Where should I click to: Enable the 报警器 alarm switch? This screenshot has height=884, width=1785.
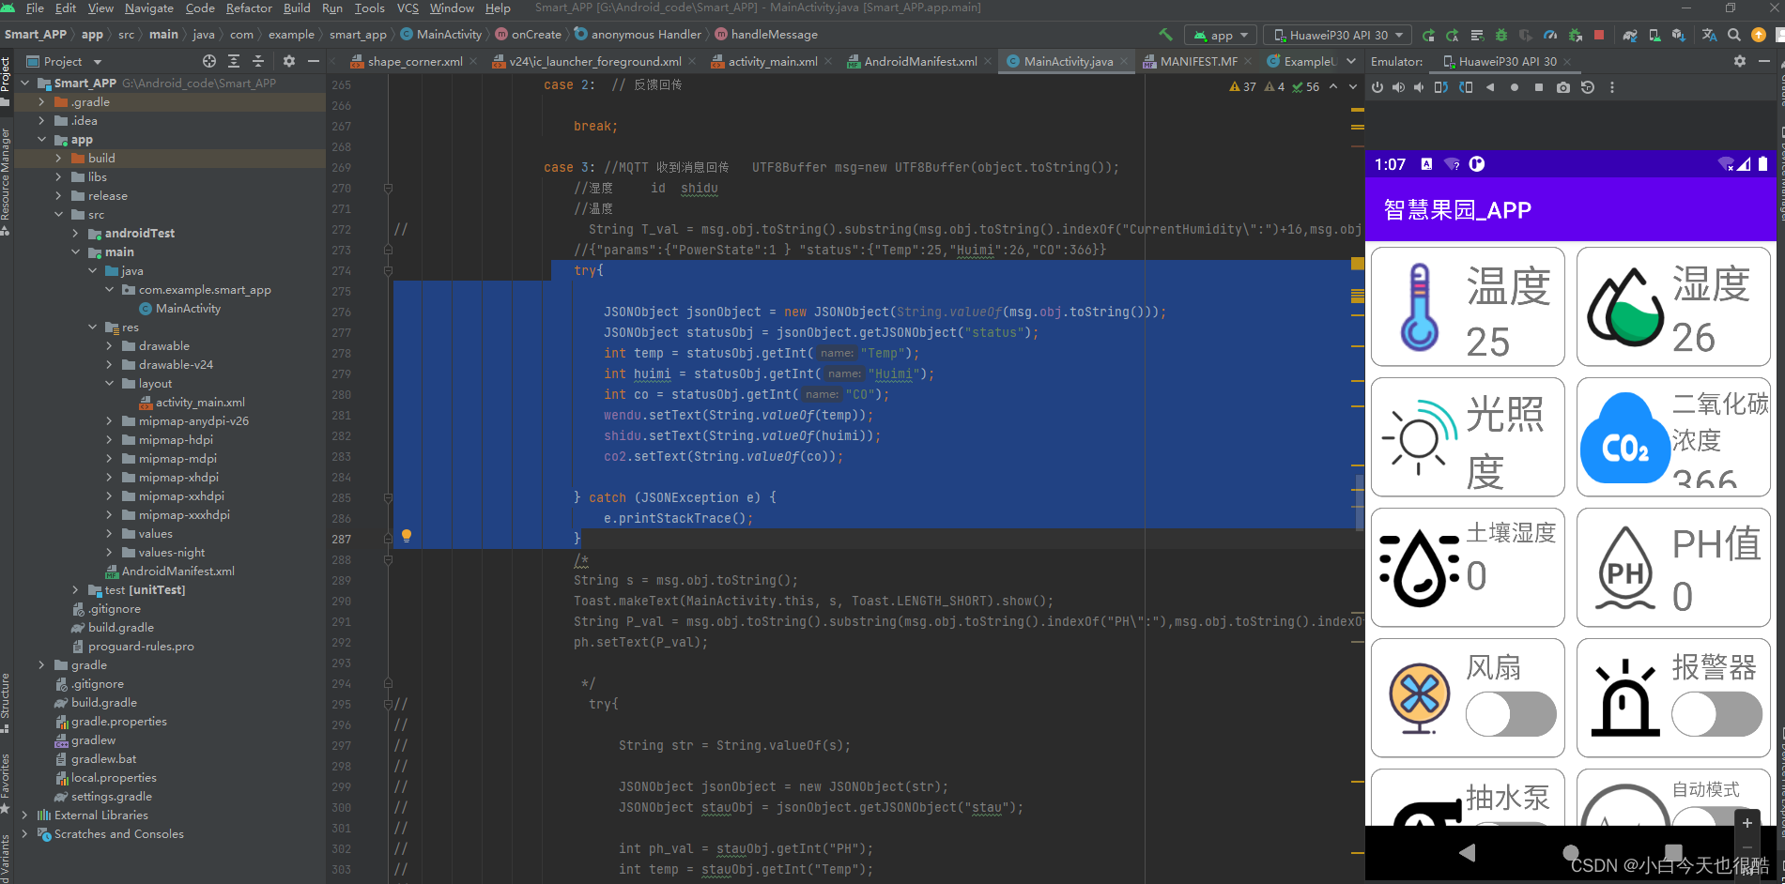click(x=1716, y=714)
